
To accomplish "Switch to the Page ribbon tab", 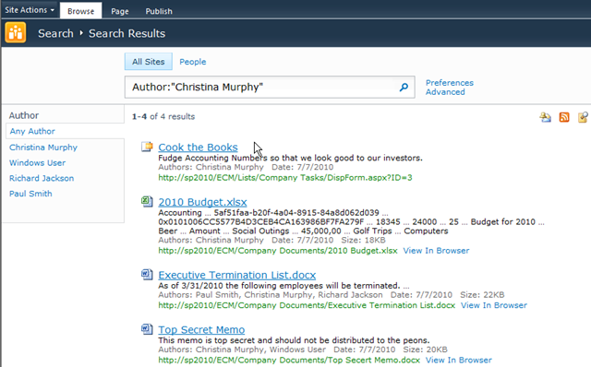I will point(120,11).
